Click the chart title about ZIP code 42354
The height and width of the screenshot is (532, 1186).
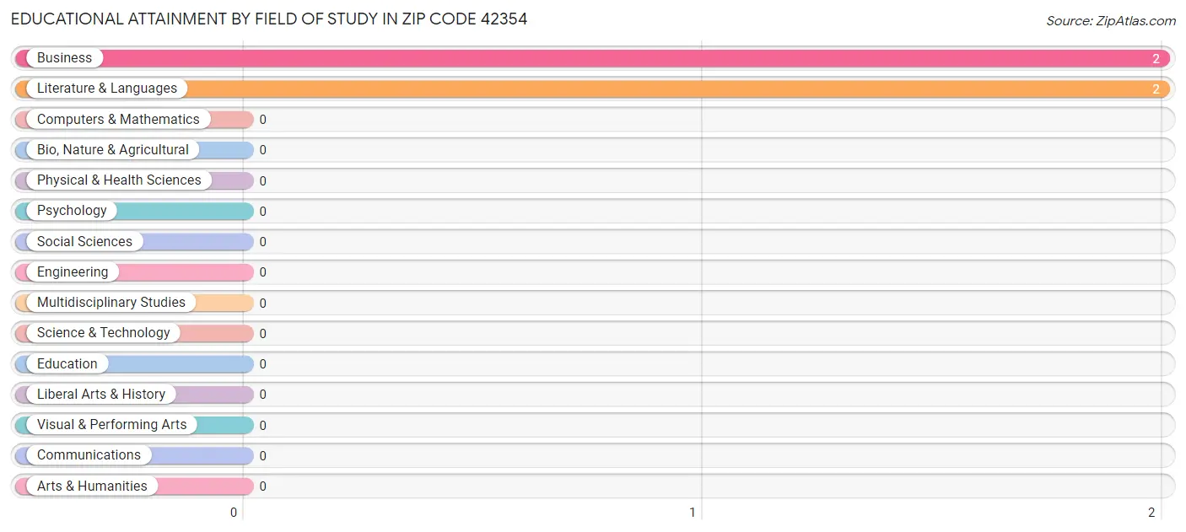[269, 19]
